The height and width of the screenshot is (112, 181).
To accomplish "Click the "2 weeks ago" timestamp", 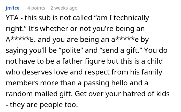I will pyautogui.click(x=64, y=8).
